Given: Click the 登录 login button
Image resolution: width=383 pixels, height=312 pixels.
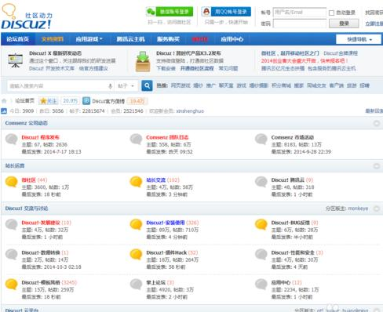Looking at the screenshot, I should point(344,24).
